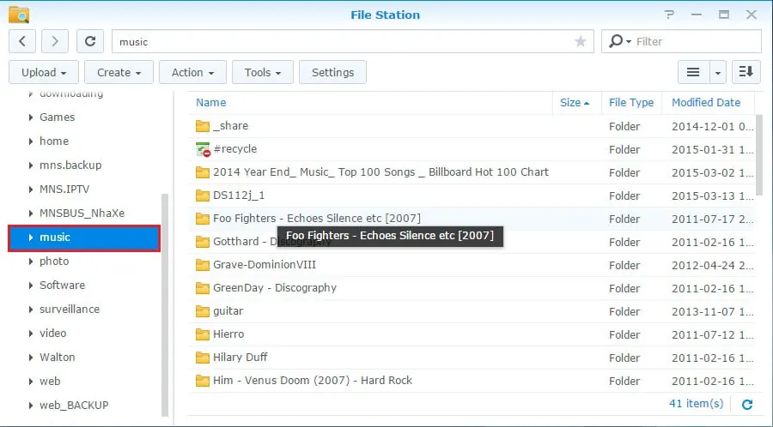This screenshot has height=427, width=773.
Task: Click the sort order icon
Action: pos(746,72)
